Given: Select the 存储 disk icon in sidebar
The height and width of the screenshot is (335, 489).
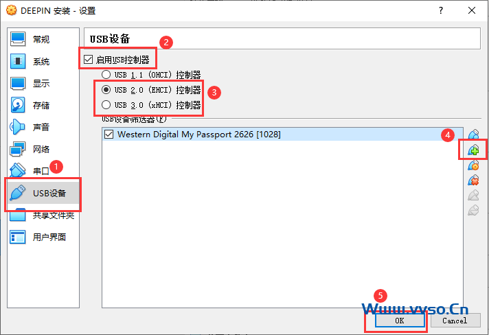Looking at the screenshot, I should pos(19,106).
